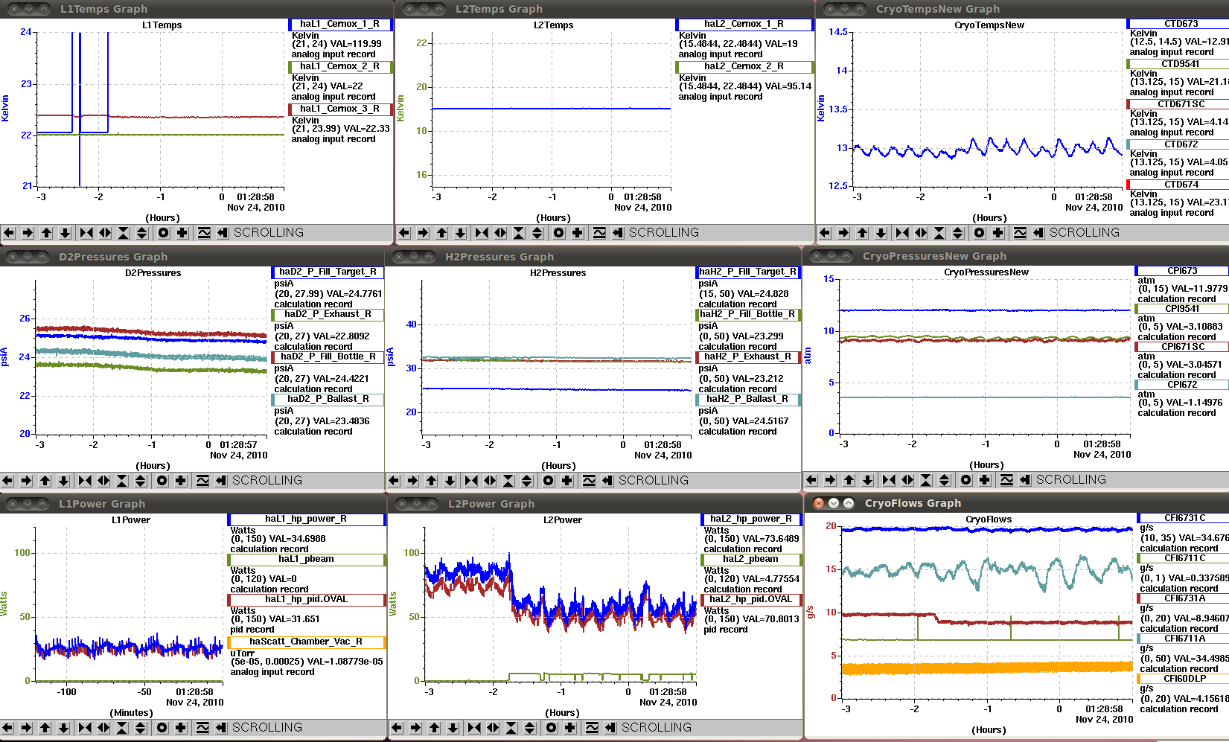Toggle scrolling arrow icon in L1Temps Graph

(223, 233)
